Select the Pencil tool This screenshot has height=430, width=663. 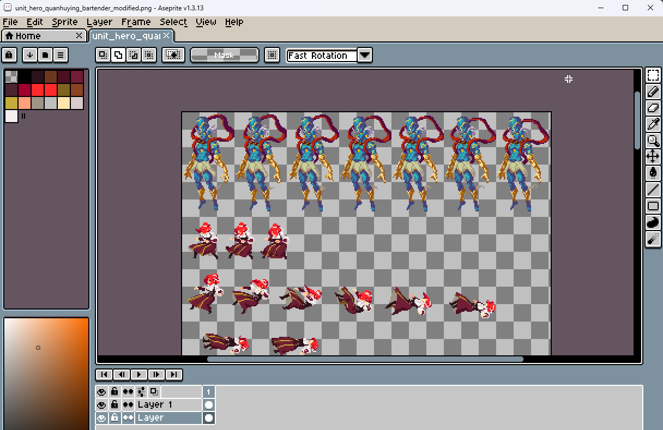[x=653, y=92]
